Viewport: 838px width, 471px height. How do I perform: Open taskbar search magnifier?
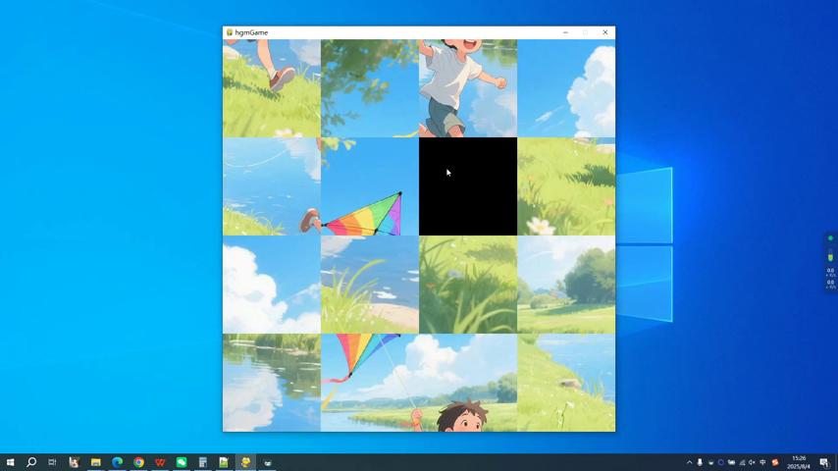click(31, 462)
